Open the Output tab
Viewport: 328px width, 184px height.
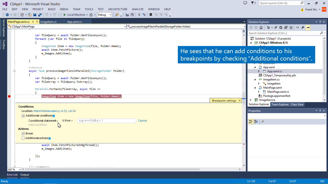click(x=25, y=175)
